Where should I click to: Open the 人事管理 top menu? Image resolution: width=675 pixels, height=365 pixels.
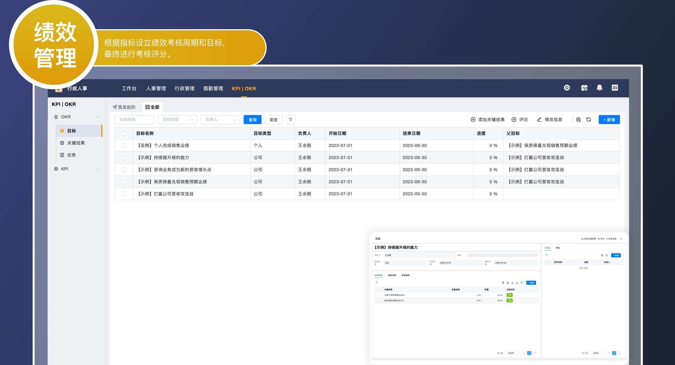[x=156, y=88]
